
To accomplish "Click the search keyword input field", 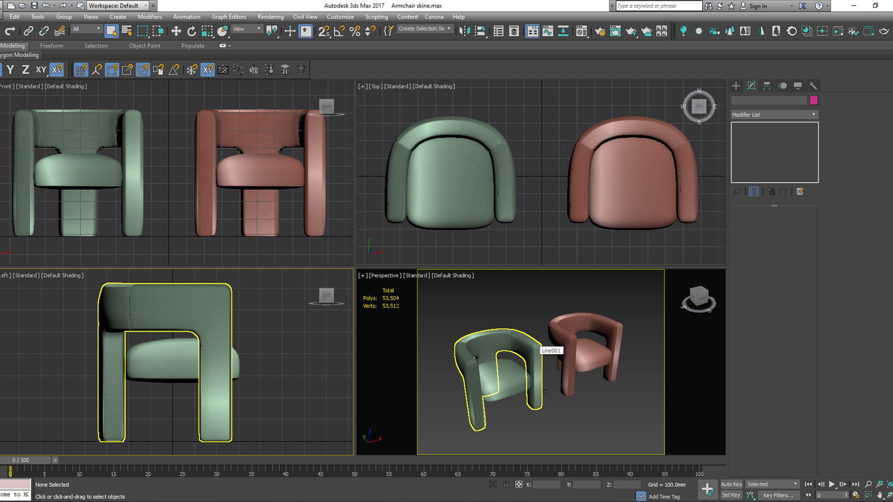I will click(x=659, y=6).
